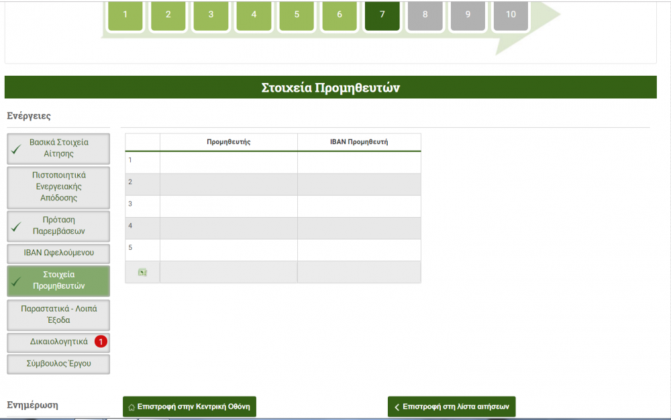Open Σύμβουλος Έργου sidebar item

pyautogui.click(x=58, y=364)
